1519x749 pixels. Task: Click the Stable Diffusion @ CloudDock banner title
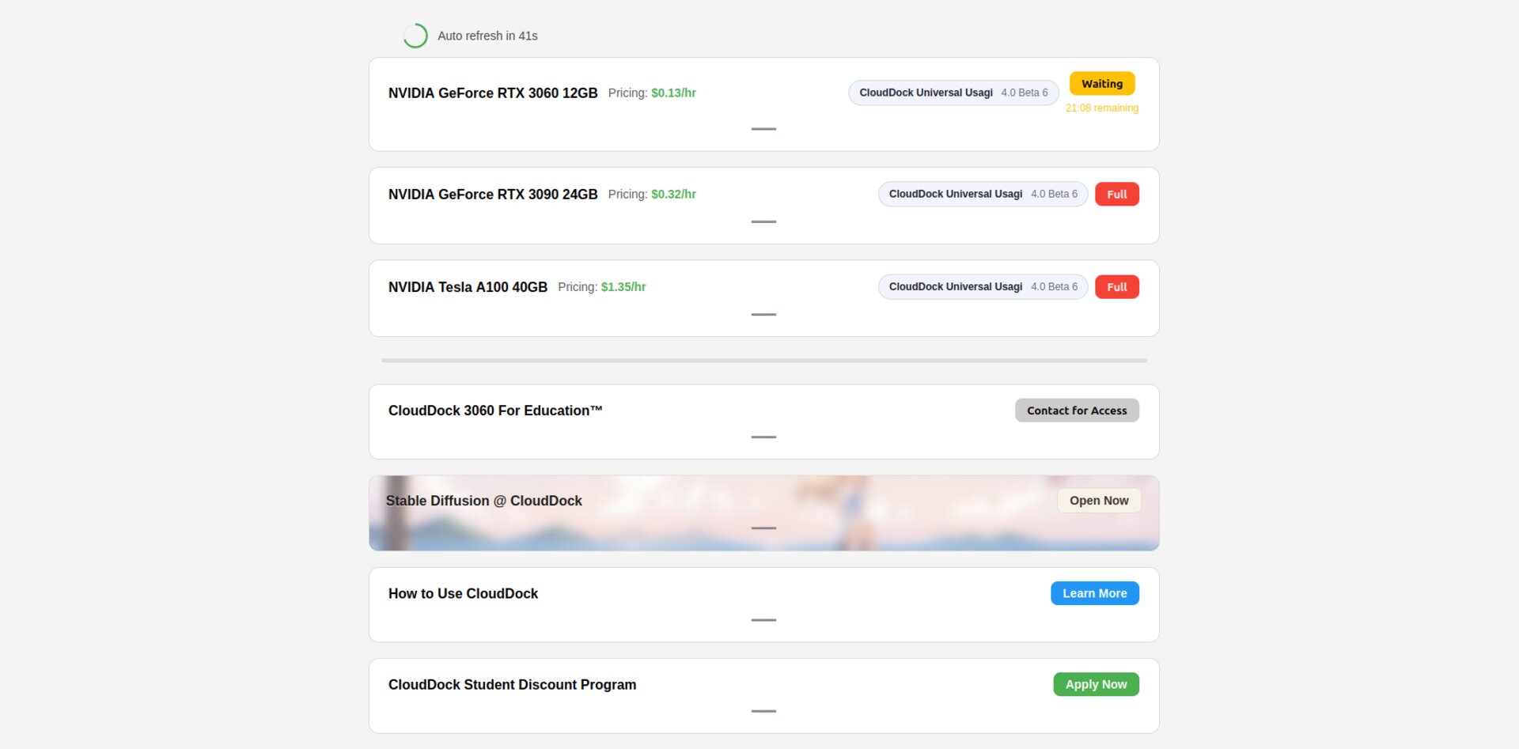point(483,501)
